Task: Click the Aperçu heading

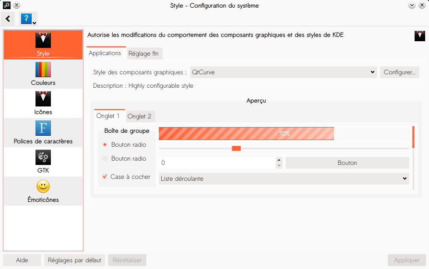Action: [x=256, y=101]
